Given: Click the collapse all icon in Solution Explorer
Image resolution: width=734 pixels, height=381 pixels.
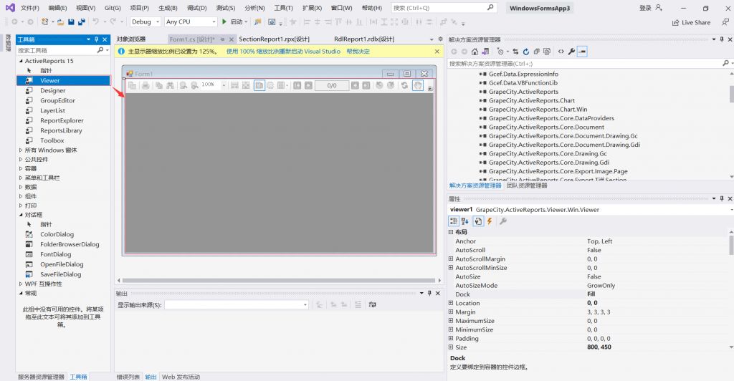Looking at the screenshot, I should coord(536,52).
